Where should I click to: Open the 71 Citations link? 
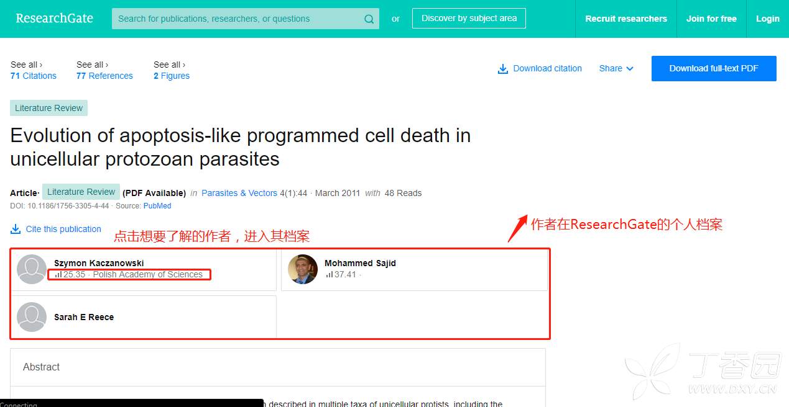[34, 76]
